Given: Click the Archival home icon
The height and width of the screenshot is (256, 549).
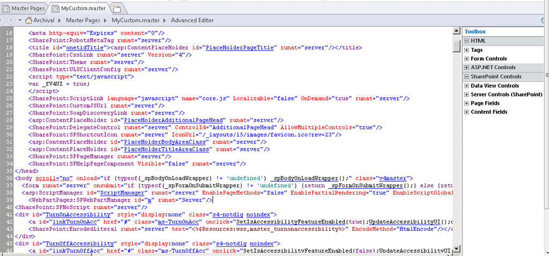Looking at the screenshot, I should pos(28,20).
